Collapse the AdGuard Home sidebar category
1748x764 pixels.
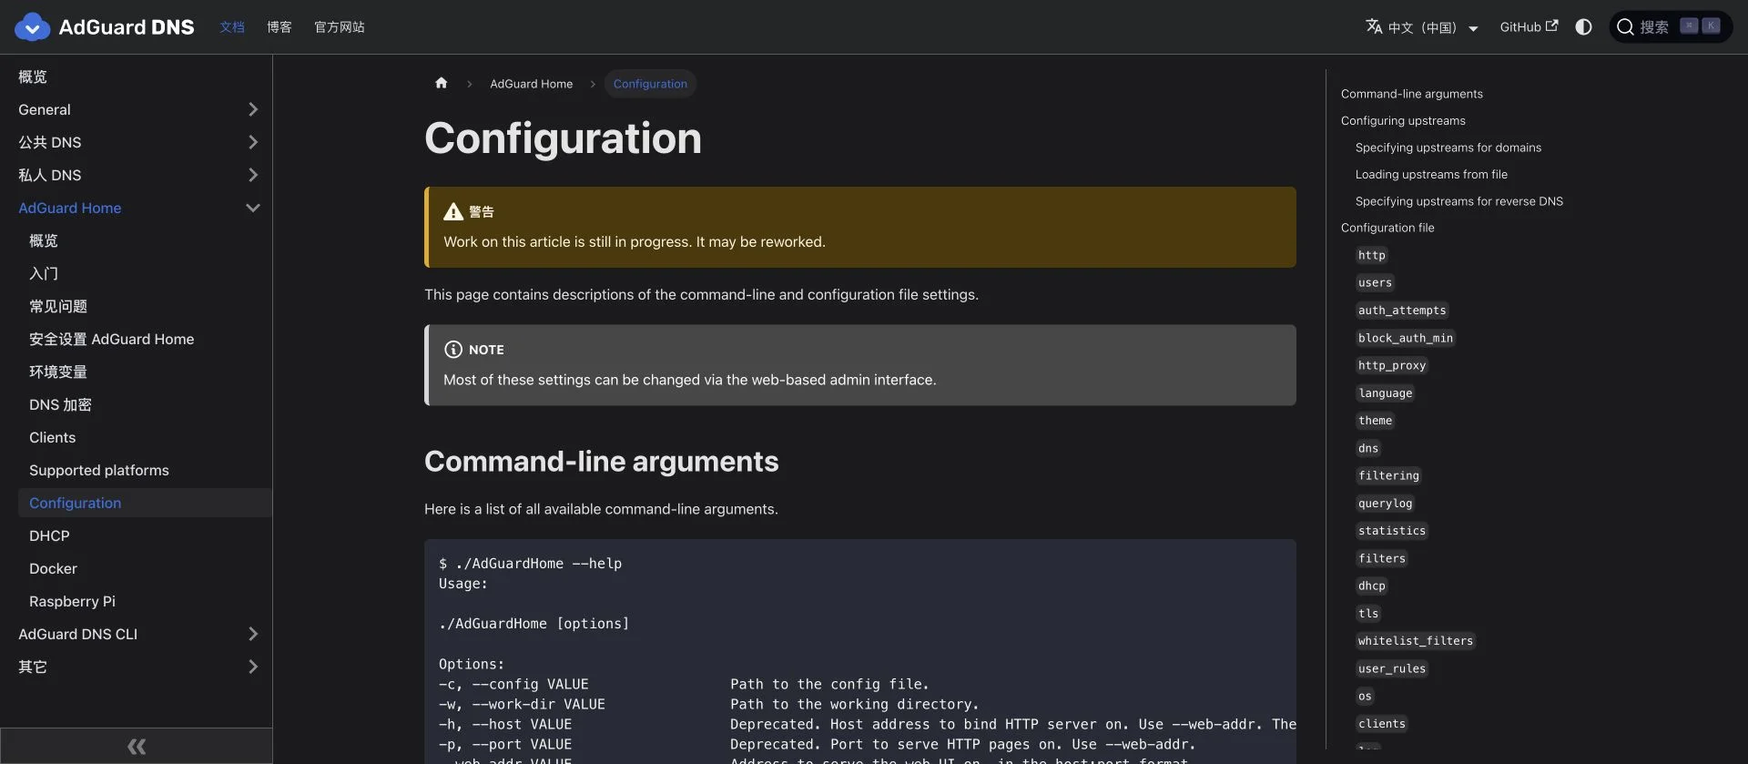253,208
